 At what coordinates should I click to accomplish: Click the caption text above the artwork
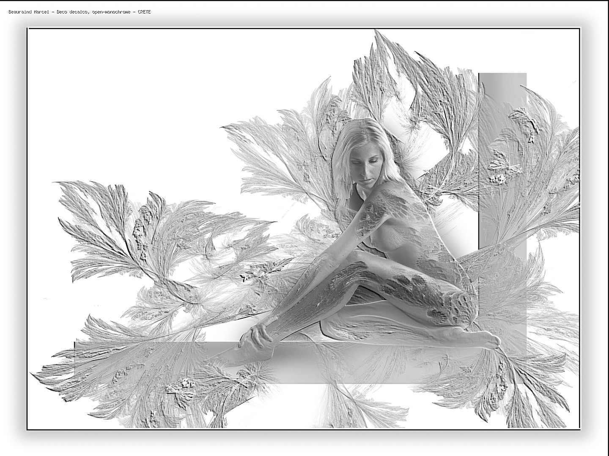point(80,12)
